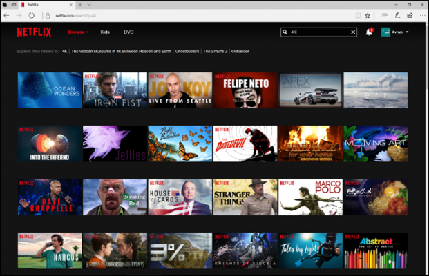This screenshot has height=276, width=429.
Task: Open the Felipe Neto thumbnail
Action: click(x=245, y=90)
